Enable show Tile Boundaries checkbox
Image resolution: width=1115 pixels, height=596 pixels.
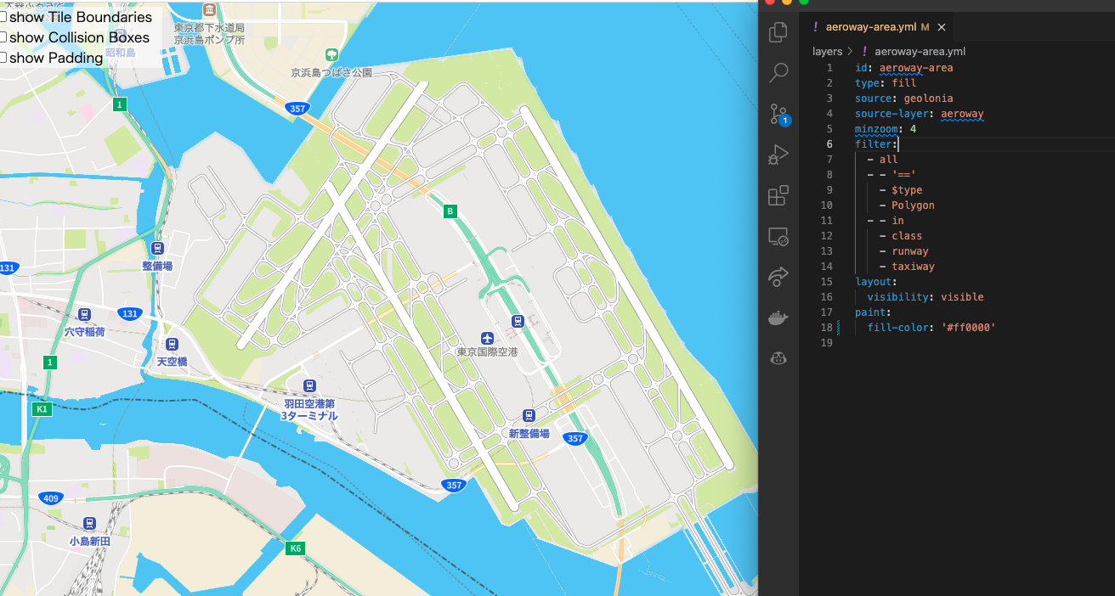[x=3, y=17]
